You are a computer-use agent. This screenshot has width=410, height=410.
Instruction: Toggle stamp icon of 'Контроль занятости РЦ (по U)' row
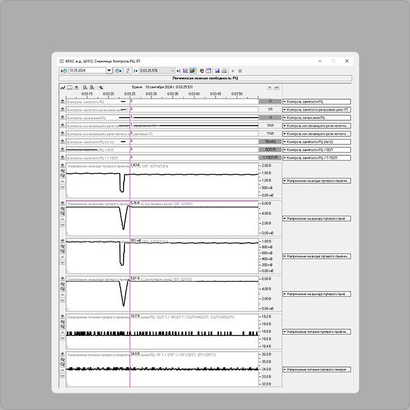point(63,142)
